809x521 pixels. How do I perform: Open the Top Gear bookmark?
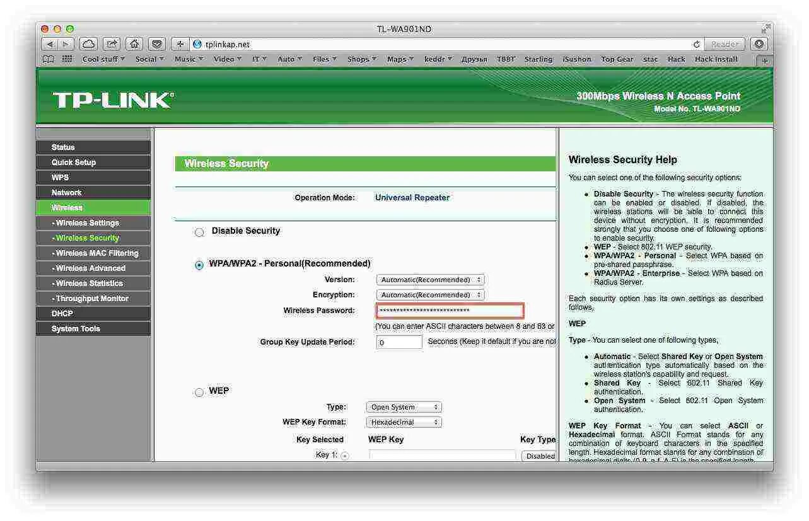click(x=617, y=59)
